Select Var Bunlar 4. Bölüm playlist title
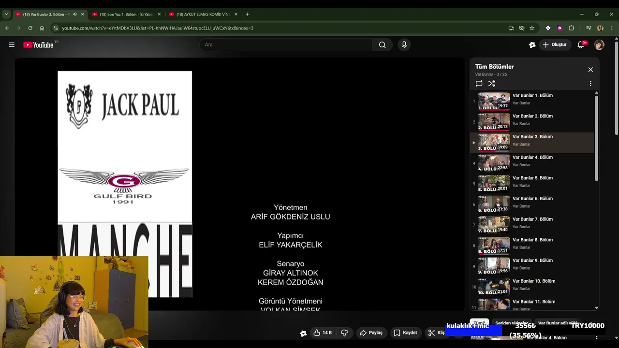Screen dimensions: 619x348 click(x=532, y=158)
